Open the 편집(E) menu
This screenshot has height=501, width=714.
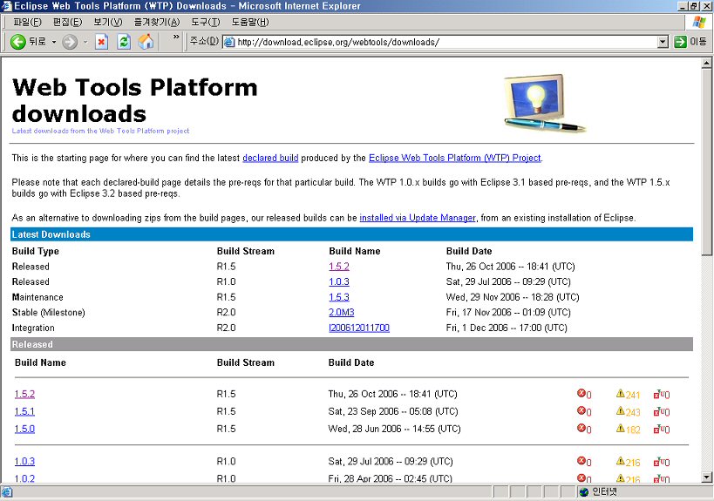pyautogui.click(x=67, y=22)
